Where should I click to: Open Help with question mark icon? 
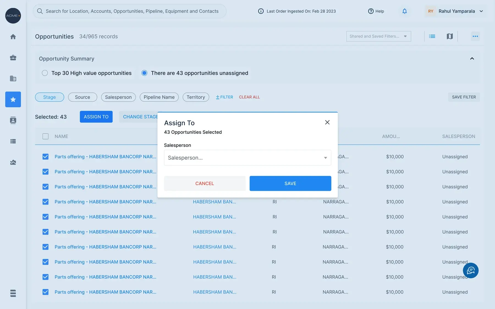376,11
